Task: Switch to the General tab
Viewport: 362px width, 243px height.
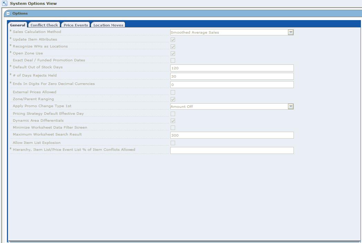Action: [x=18, y=25]
